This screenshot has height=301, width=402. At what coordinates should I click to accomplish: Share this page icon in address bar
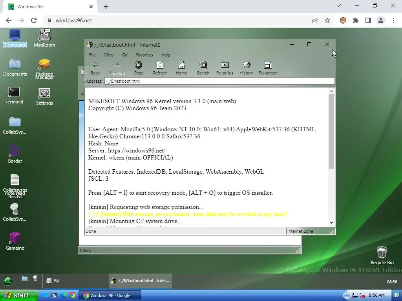[315, 20]
